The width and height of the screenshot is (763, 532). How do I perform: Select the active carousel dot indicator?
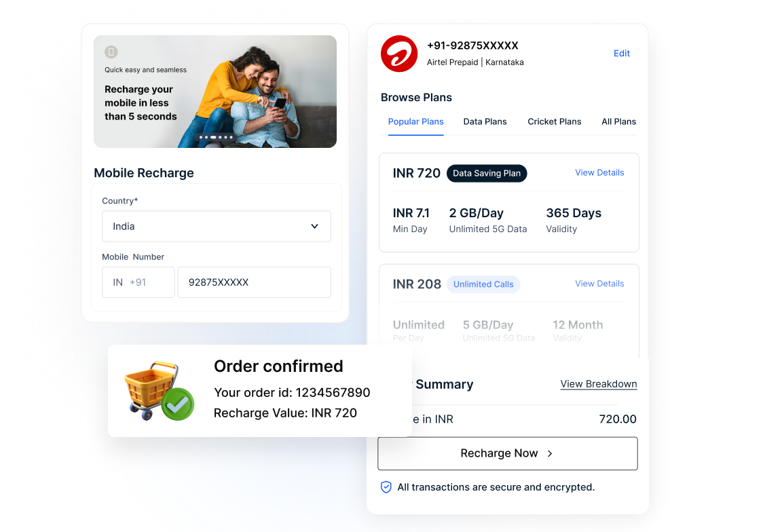[x=213, y=137]
